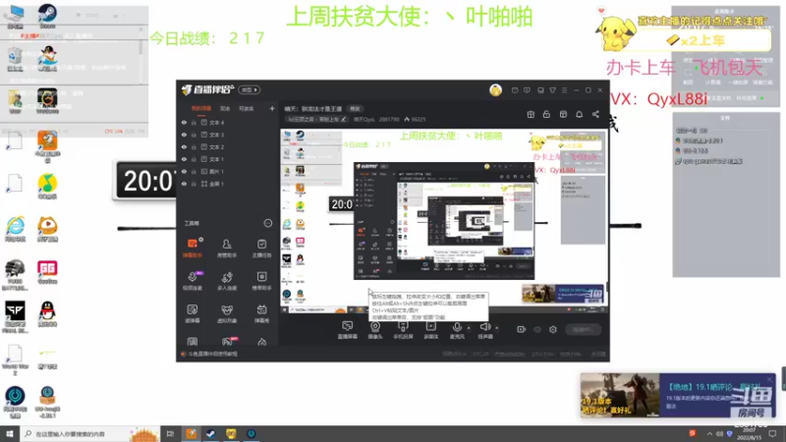Toggle visibility eye of layer 文本 4

(184, 122)
